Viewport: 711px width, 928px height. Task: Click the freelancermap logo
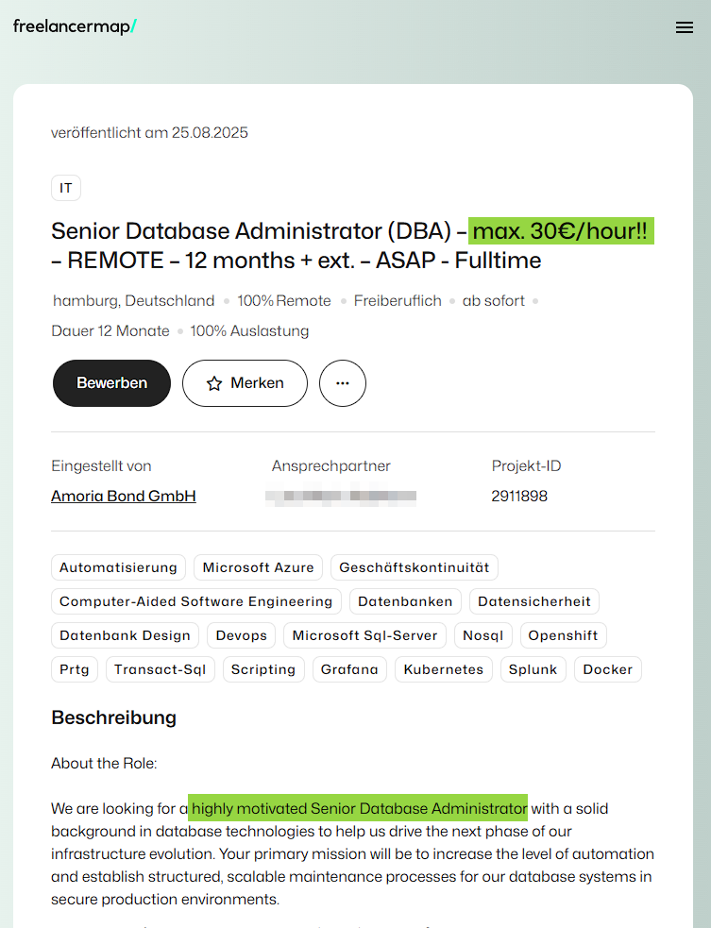tap(75, 26)
